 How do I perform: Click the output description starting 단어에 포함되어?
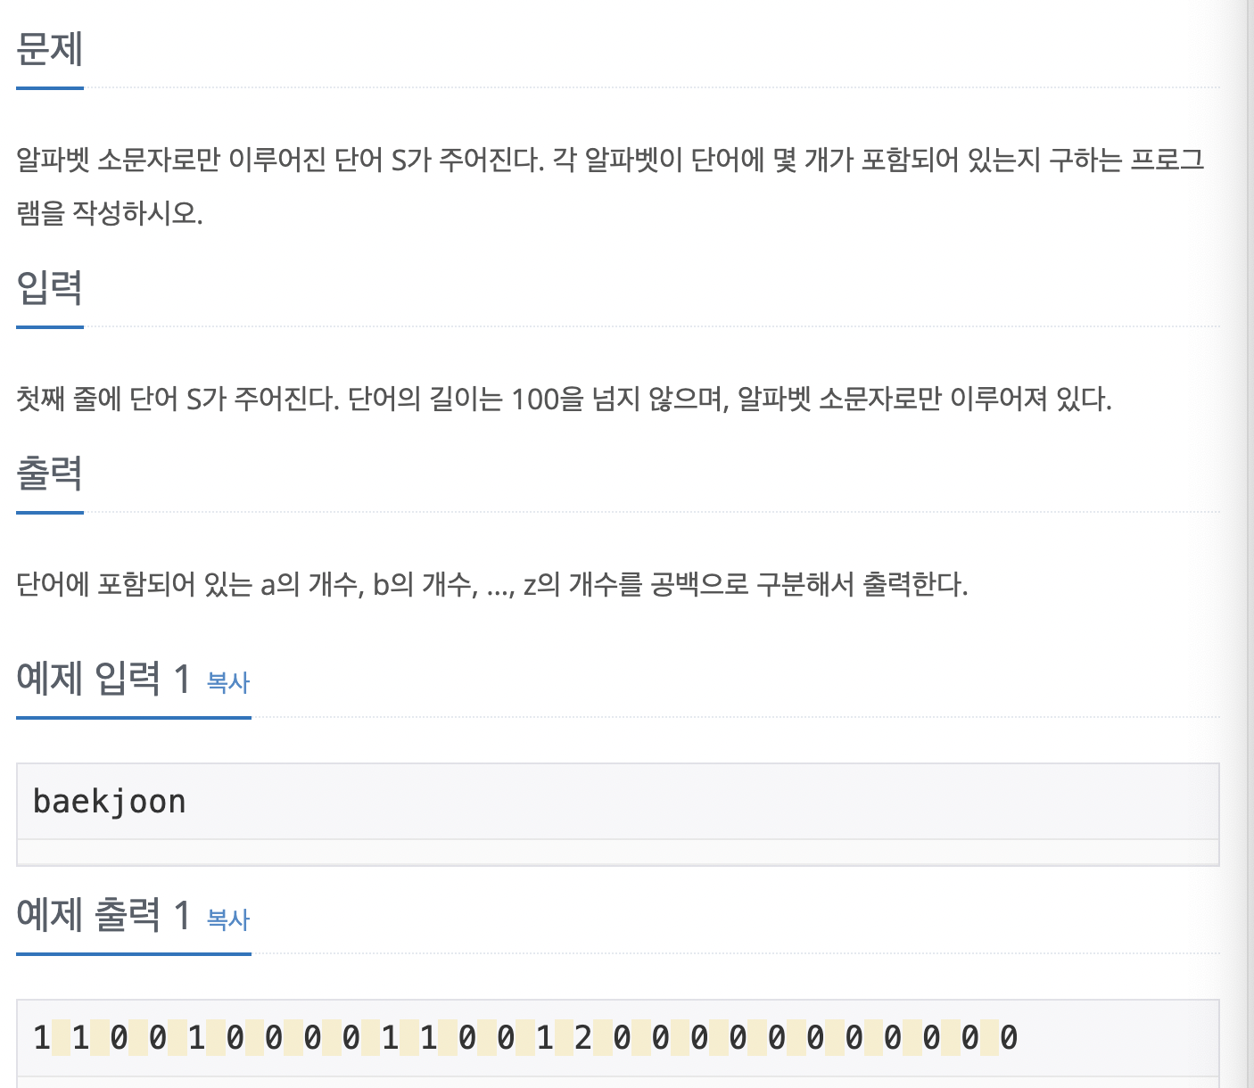click(x=492, y=585)
